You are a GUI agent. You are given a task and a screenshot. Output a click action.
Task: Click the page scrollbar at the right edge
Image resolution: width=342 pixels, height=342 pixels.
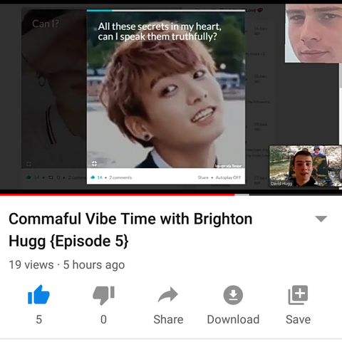click(x=341, y=76)
